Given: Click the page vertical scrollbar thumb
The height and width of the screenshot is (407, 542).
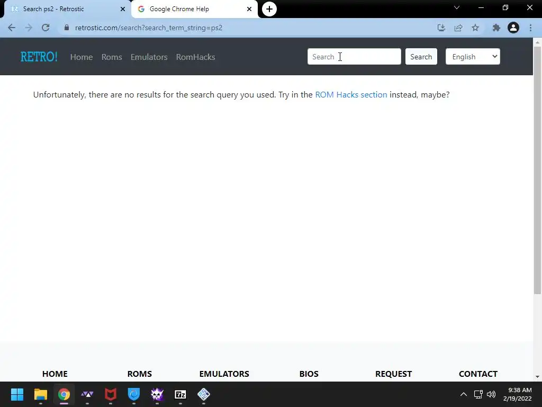Looking at the screenshot, I should click(537, 170).
